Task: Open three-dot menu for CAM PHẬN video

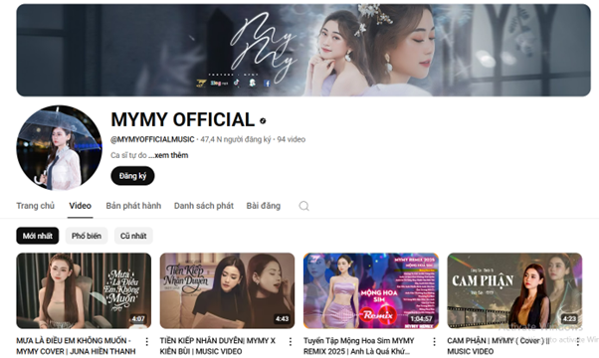Action: click(x=577, y=341)
